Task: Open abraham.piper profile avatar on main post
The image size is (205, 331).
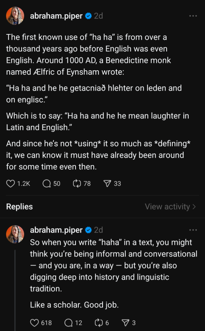Action: coord(15,16)
